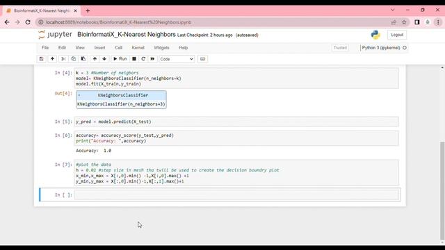445x250 pixels.
Task: Click the Python 3 (ipykernel) kernel name
Action: 381,48
